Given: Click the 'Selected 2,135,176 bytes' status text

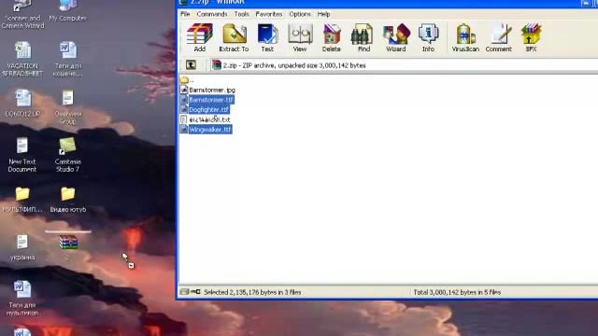Looking at the screenshot, I should tap(252, 292).
